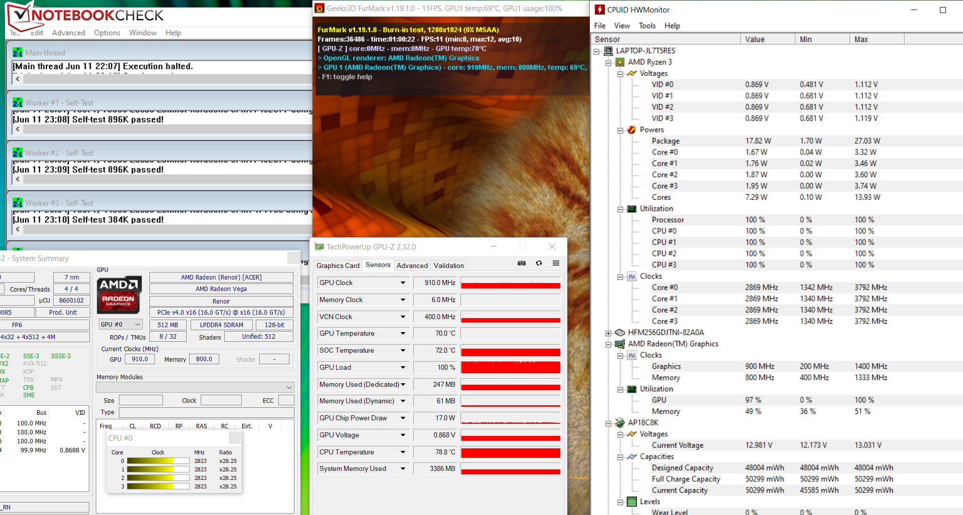Viewport: 963px width, 515px height.
Task: Click the Worker #3 Self-Test window icon
Action: point(18,203)
